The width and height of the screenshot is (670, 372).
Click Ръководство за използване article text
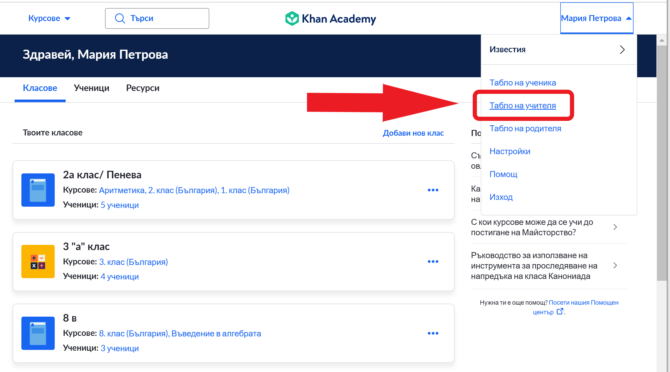(534, 266)
